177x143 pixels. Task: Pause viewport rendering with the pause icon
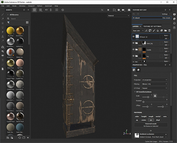click(x=108, y=10)
